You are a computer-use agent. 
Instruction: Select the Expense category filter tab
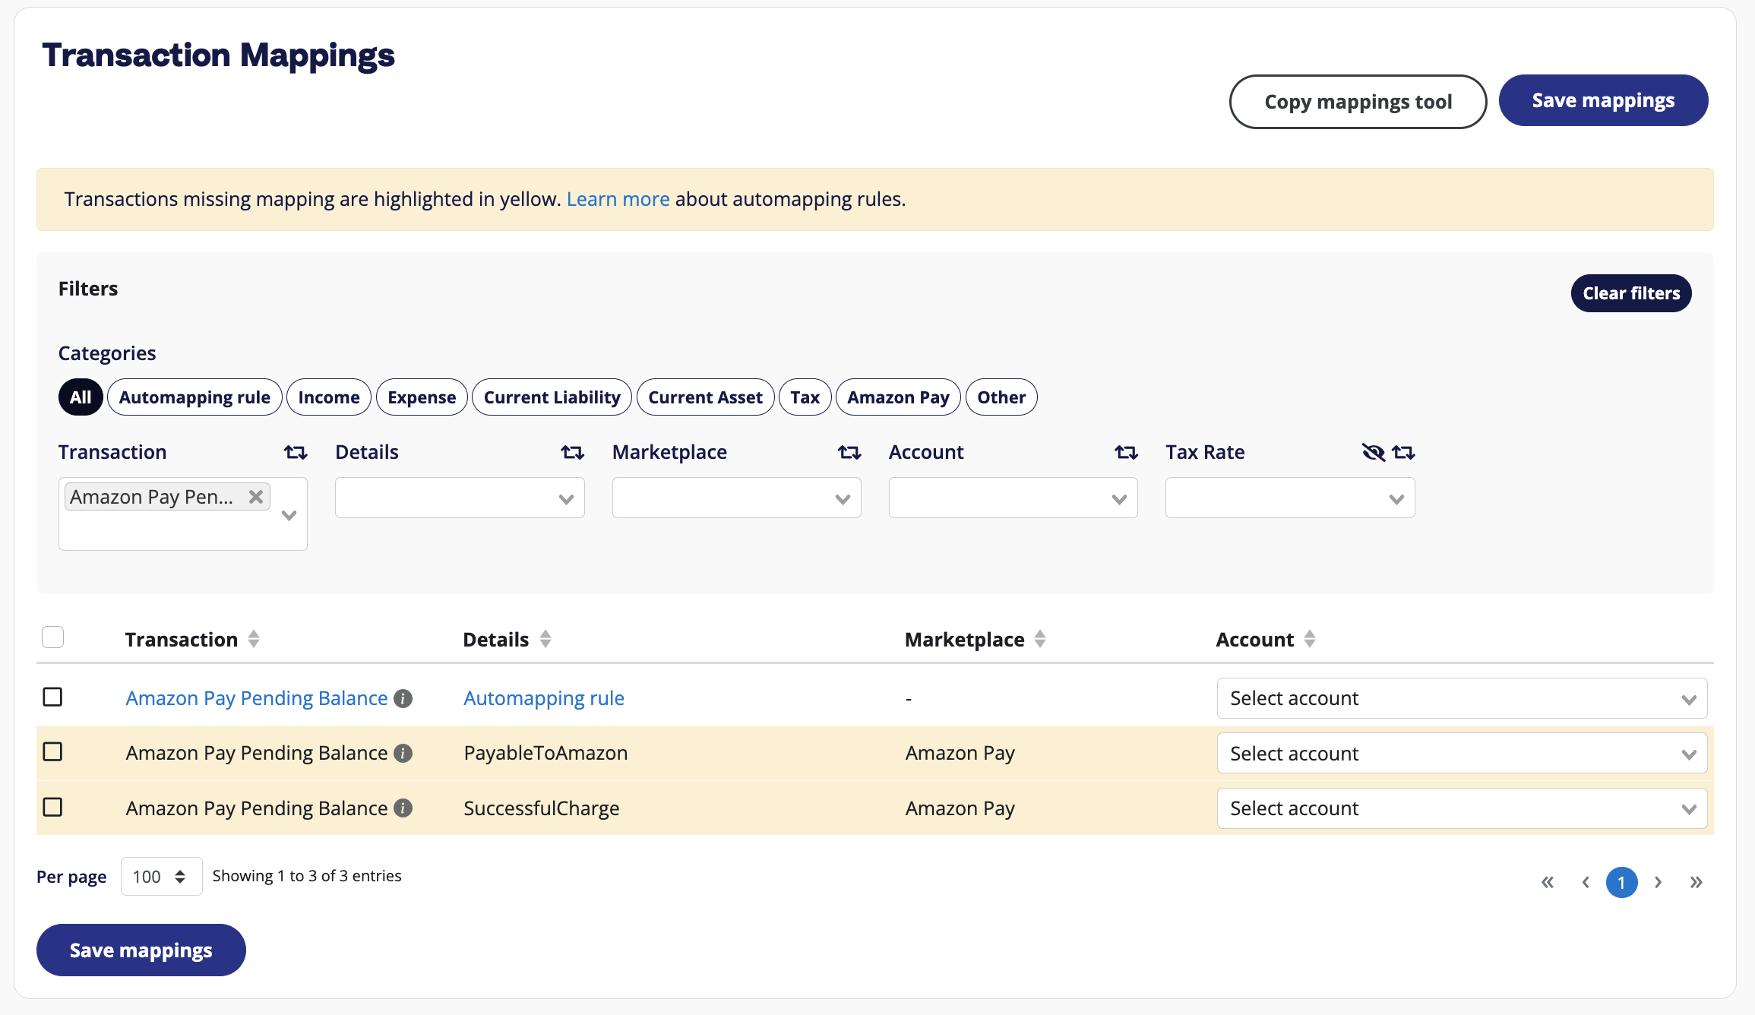click(420, 397)
